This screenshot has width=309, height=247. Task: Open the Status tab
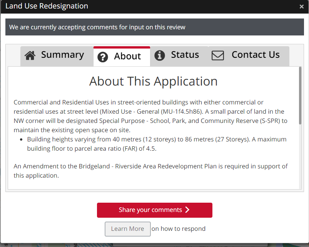pos(185,55)
